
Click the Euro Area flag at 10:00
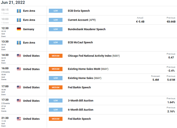pos(19,20)
